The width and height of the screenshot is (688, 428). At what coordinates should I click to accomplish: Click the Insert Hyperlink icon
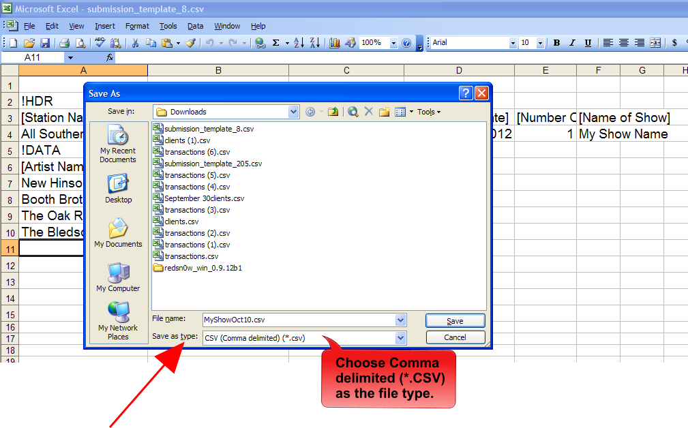(260, 43)
